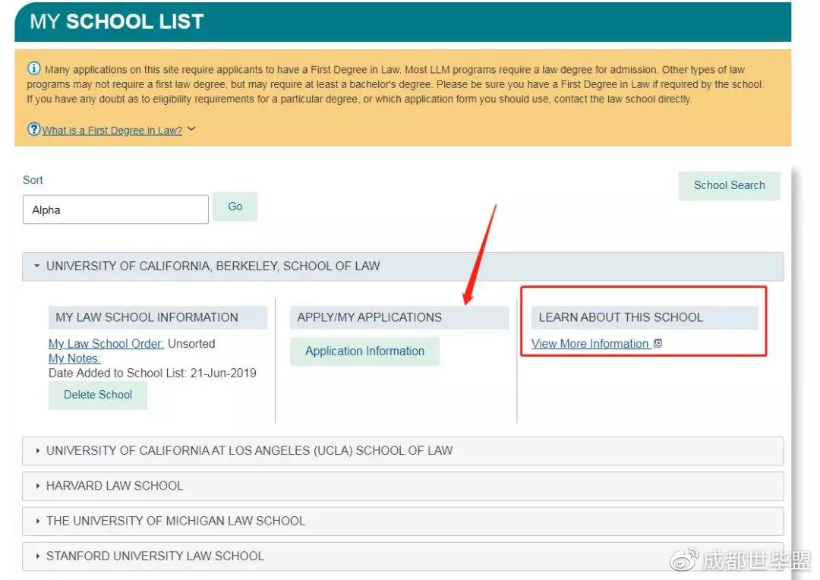
Task: Open the Sort dropdown showing Alpha
Action: click(115, 210)
